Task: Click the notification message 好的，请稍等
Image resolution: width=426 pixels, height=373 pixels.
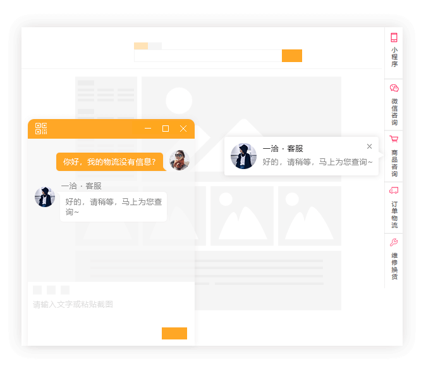Action: [317, 162]
